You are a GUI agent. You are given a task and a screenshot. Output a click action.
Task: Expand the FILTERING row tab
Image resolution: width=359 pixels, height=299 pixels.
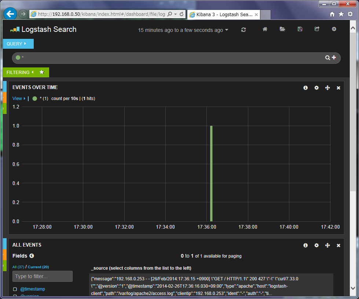click(x=20, y=72)
